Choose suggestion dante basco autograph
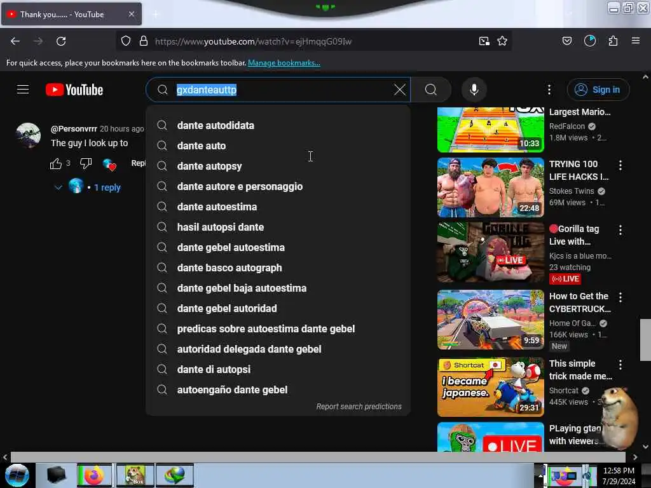This screenshot has width=651, height=488. [x=278, y=268]
